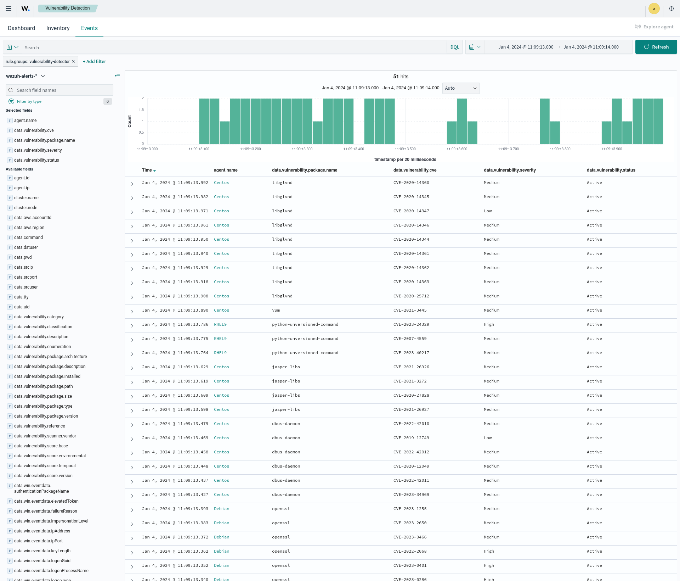
Task: Click the RHEL9 agent link for CVE-2007-4559
Action: [x=220, y=339]
